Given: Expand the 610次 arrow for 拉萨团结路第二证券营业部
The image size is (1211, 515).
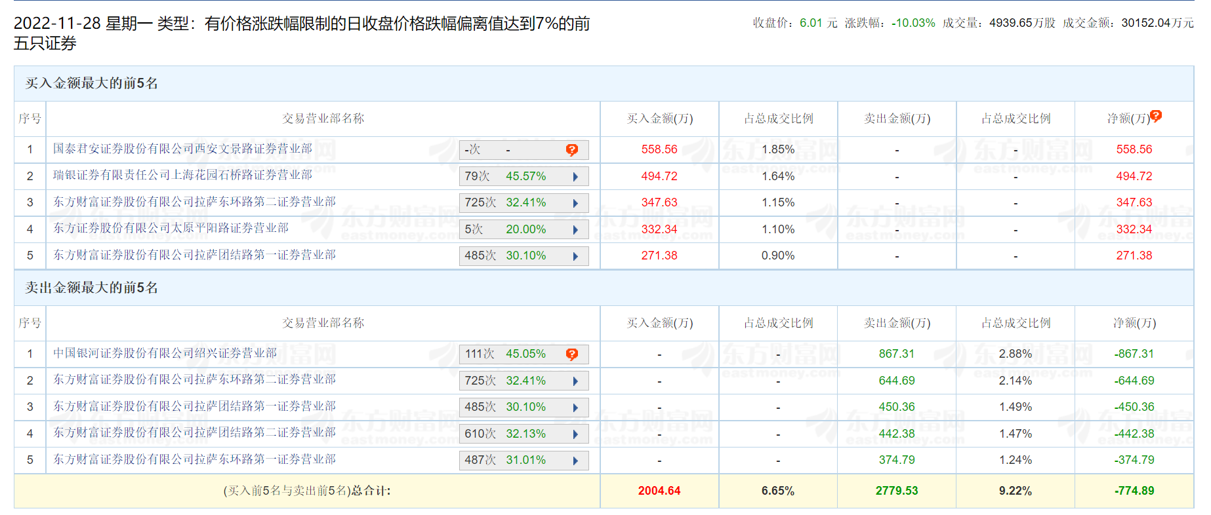Looking at the screenshot, I should tap(575, 434).
